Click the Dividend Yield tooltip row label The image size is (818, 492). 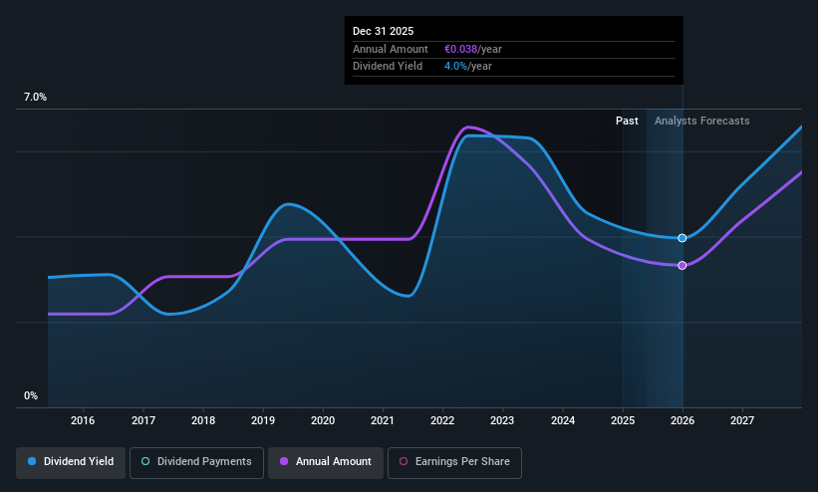pos(388,67)
